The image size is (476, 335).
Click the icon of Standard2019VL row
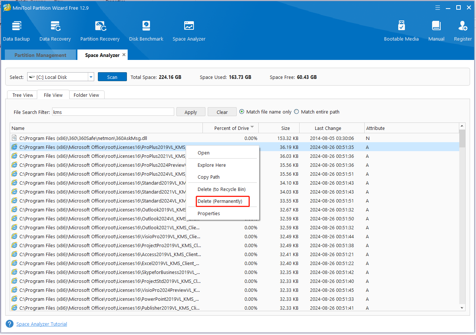click(x=15, y=183)
